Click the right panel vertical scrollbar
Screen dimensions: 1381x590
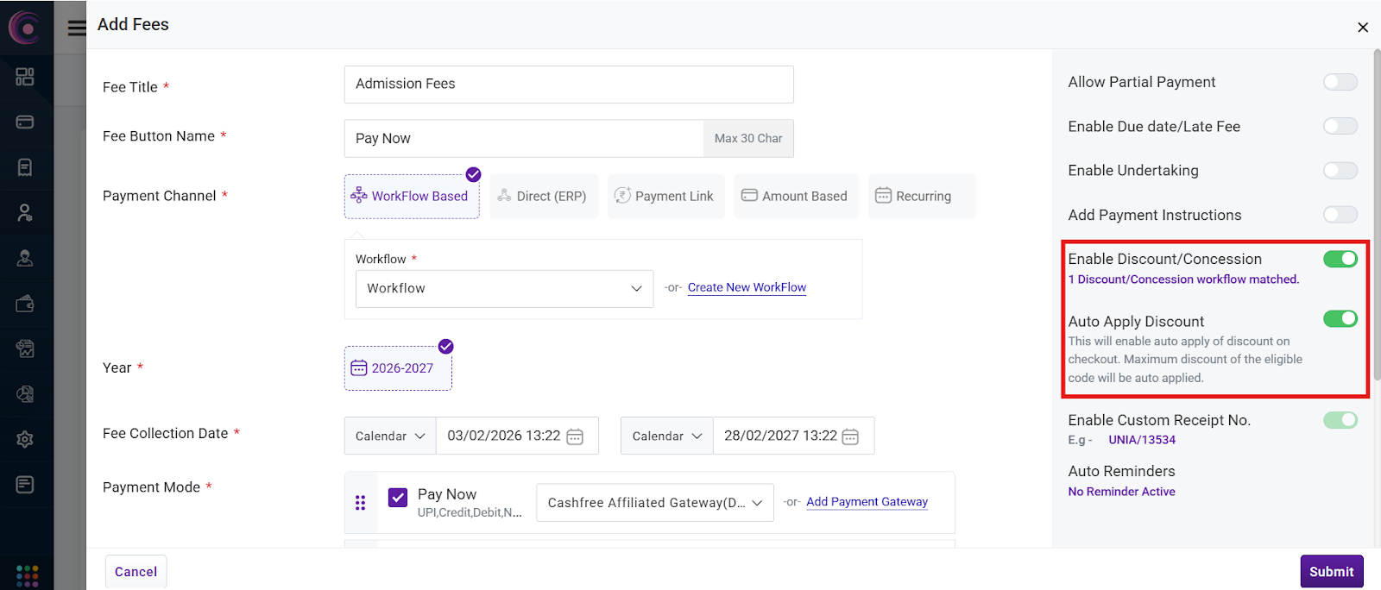(1376, 216)
